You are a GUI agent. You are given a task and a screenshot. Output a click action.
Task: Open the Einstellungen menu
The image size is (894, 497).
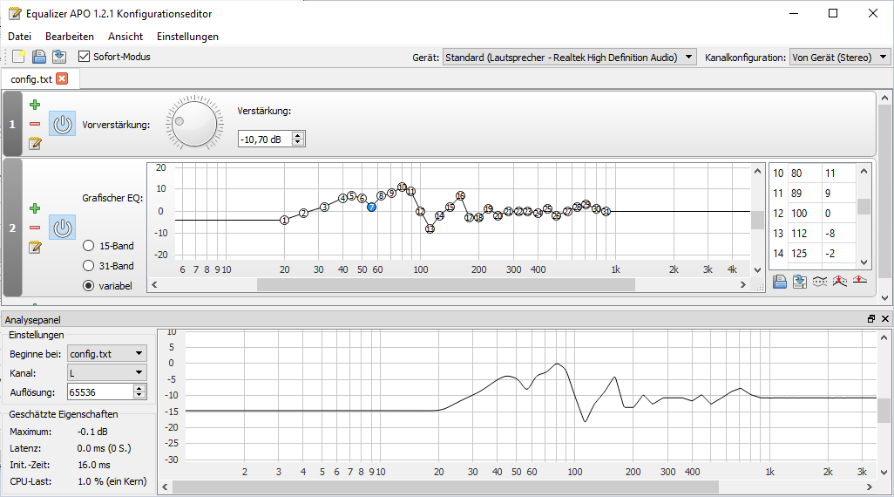click(187, 37)
